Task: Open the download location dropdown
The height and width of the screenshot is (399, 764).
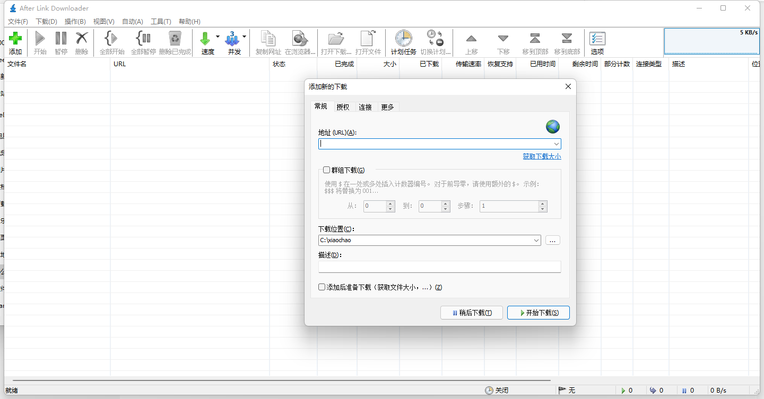Action: (x=536, y=240)
